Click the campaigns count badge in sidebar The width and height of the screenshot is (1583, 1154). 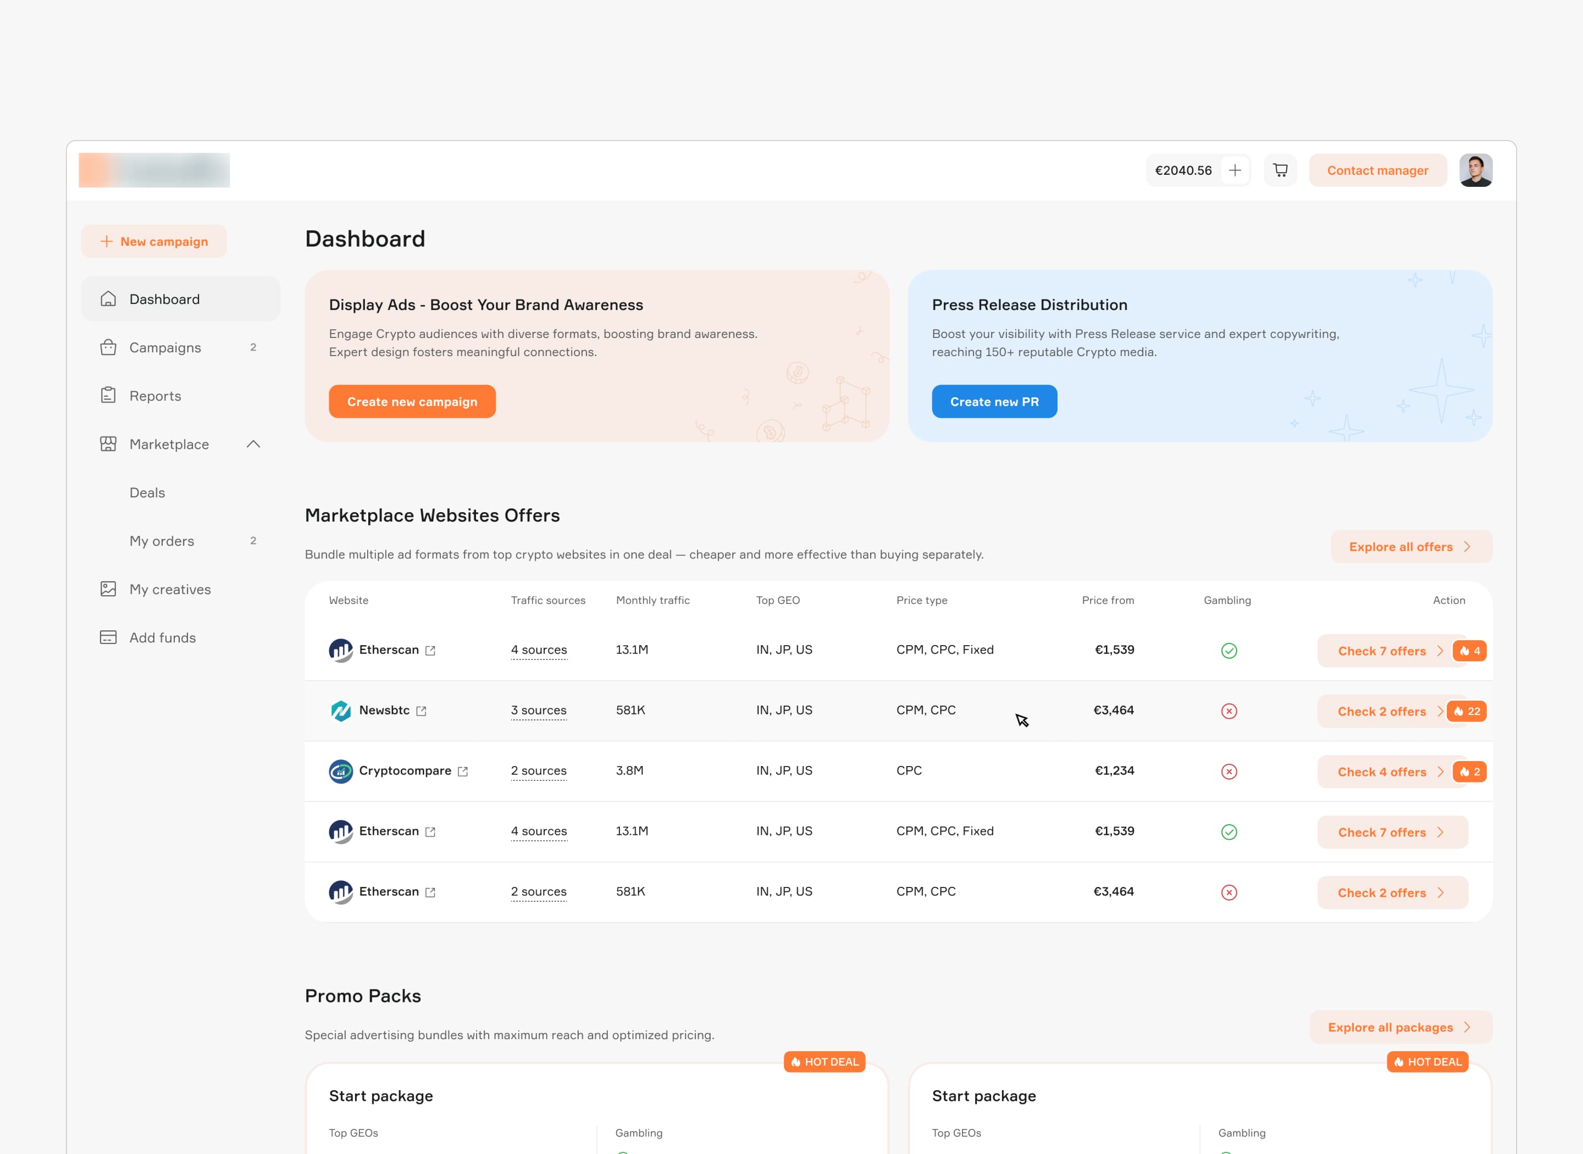point(253,347)
